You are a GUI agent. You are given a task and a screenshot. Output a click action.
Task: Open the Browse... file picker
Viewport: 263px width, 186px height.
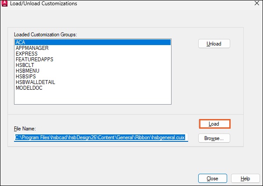214,138
